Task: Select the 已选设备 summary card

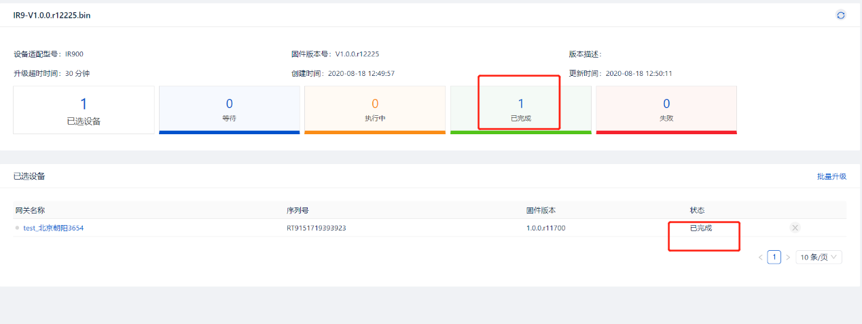Action: coord(84,110)
